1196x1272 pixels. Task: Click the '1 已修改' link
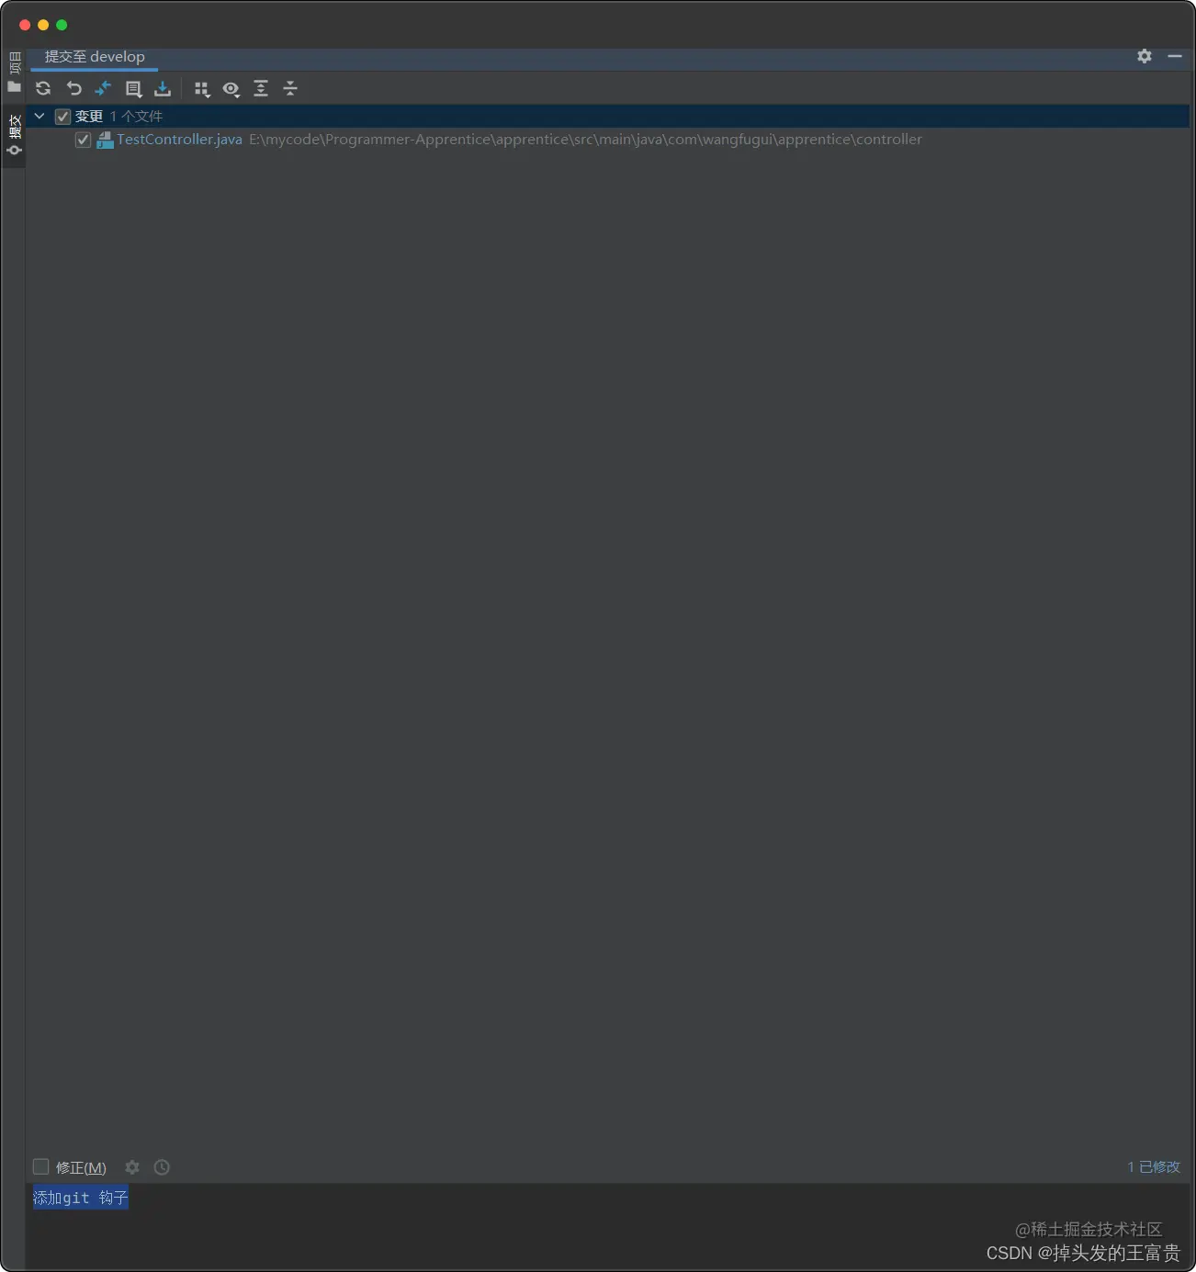click(x=1154, y=1166)
